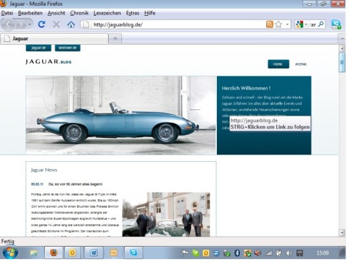The width and height of the screenshot is (350, 263).
Task: Click the orange app taskbar button
Action: pyautogui.click(x=113, y=252)
